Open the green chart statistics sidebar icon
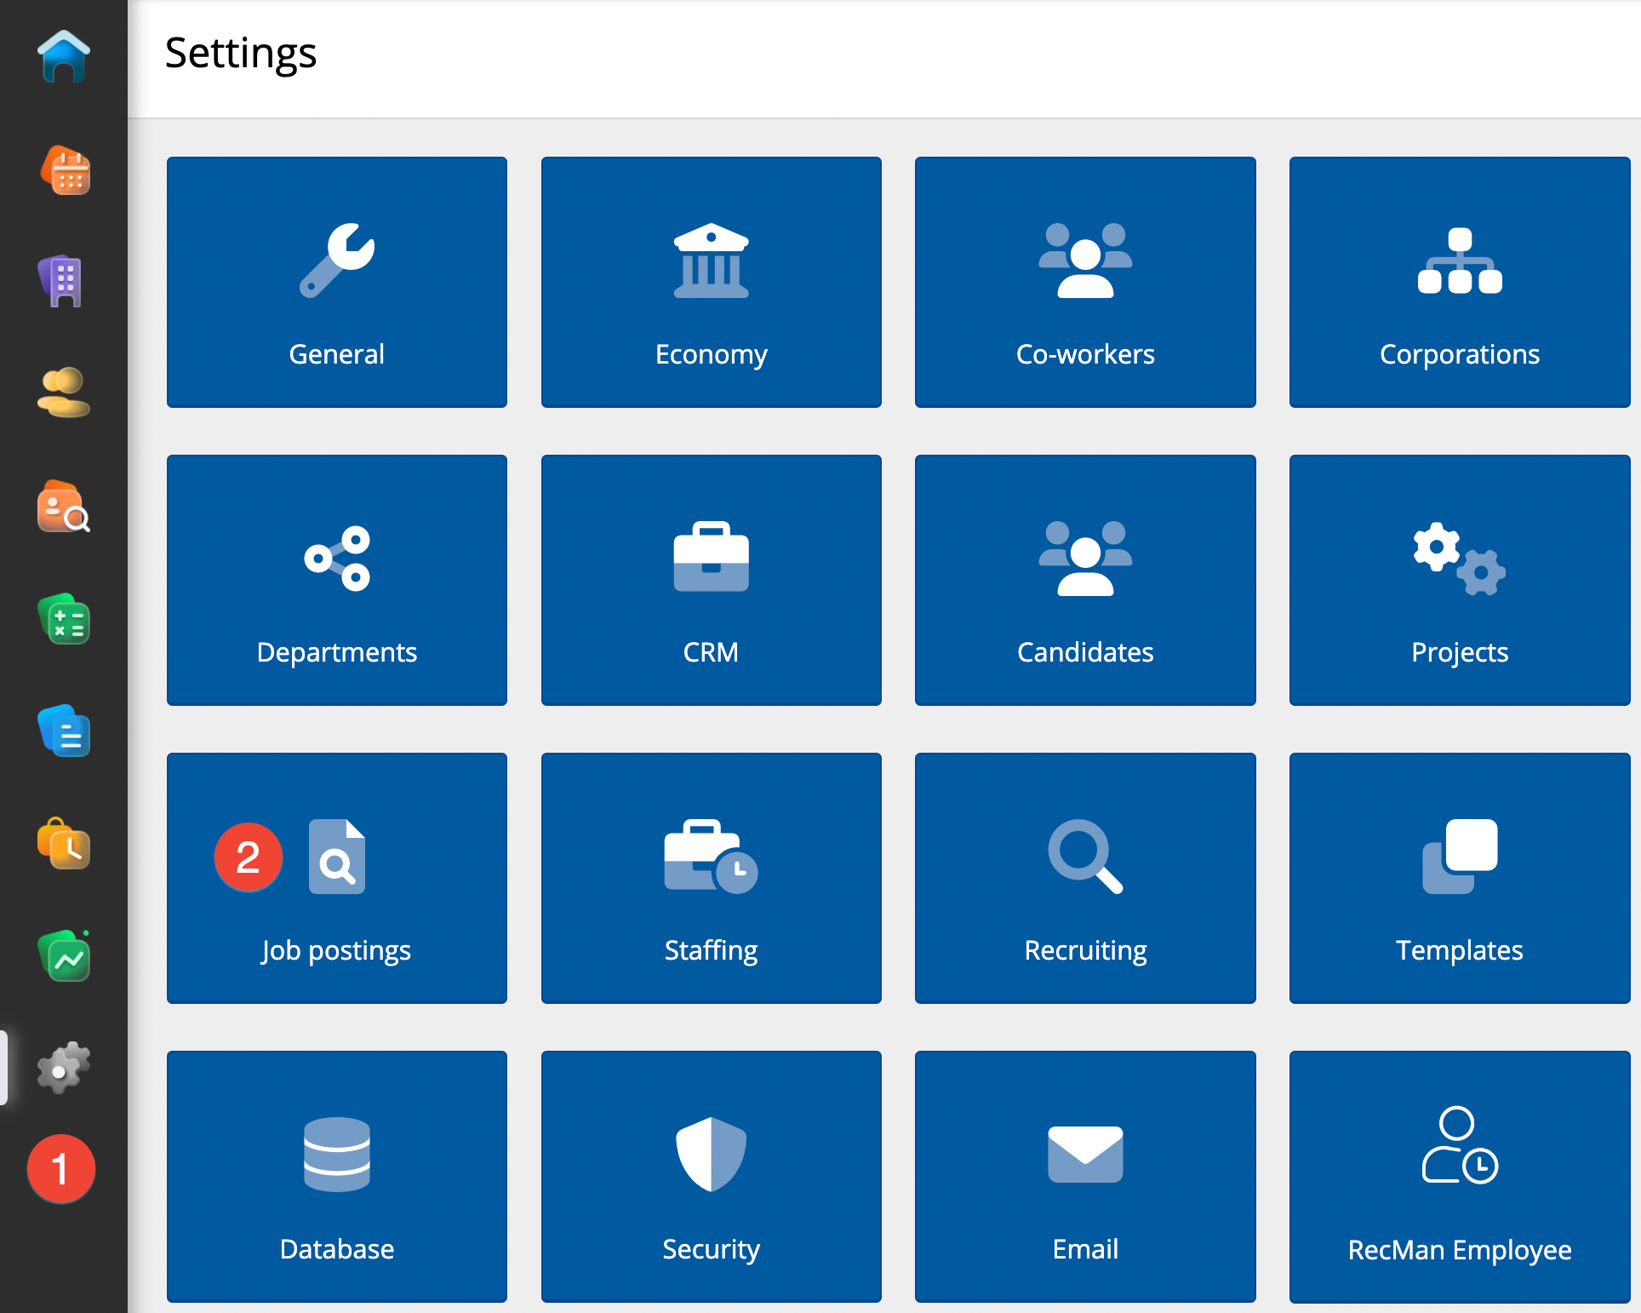This screenshot has height=1313, width=1641. 65,956
